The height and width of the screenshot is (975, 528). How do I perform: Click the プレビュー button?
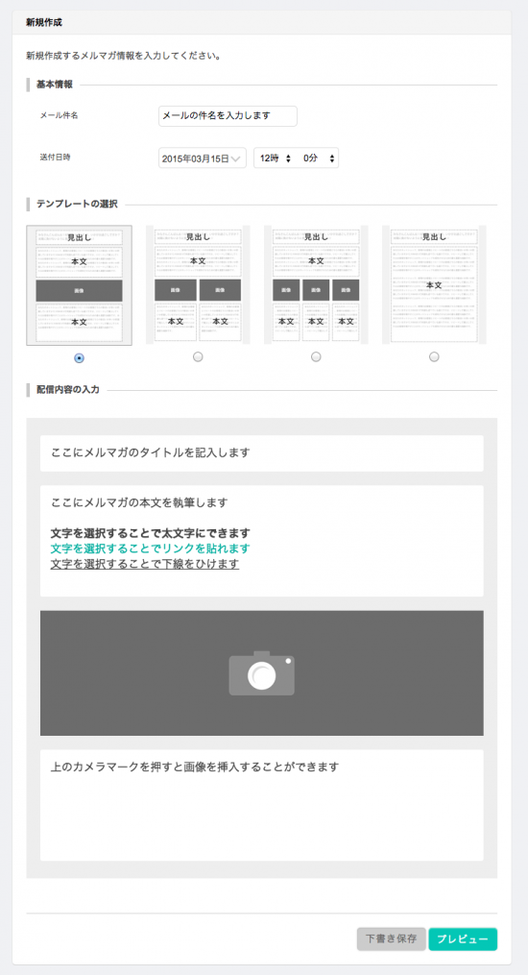coord(463,938)
